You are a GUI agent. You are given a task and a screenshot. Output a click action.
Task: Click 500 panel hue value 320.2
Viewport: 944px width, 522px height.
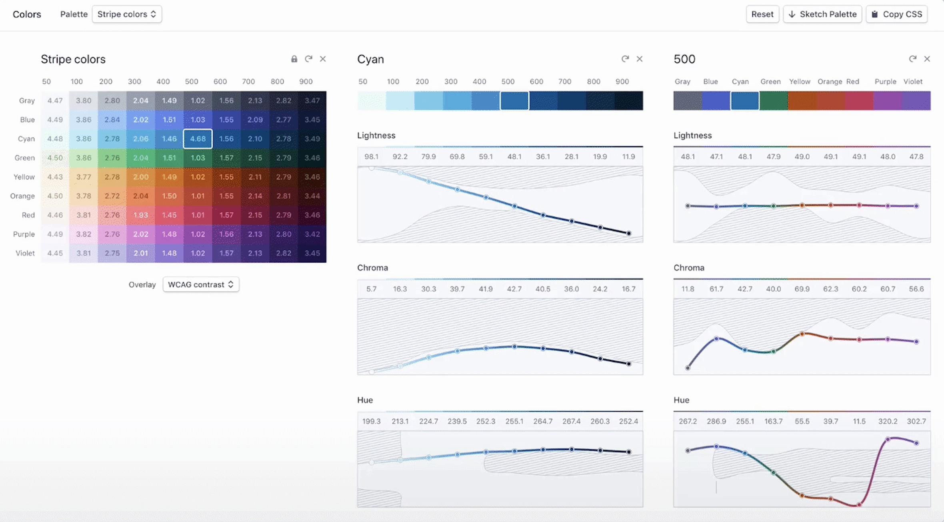click(888, 421)
